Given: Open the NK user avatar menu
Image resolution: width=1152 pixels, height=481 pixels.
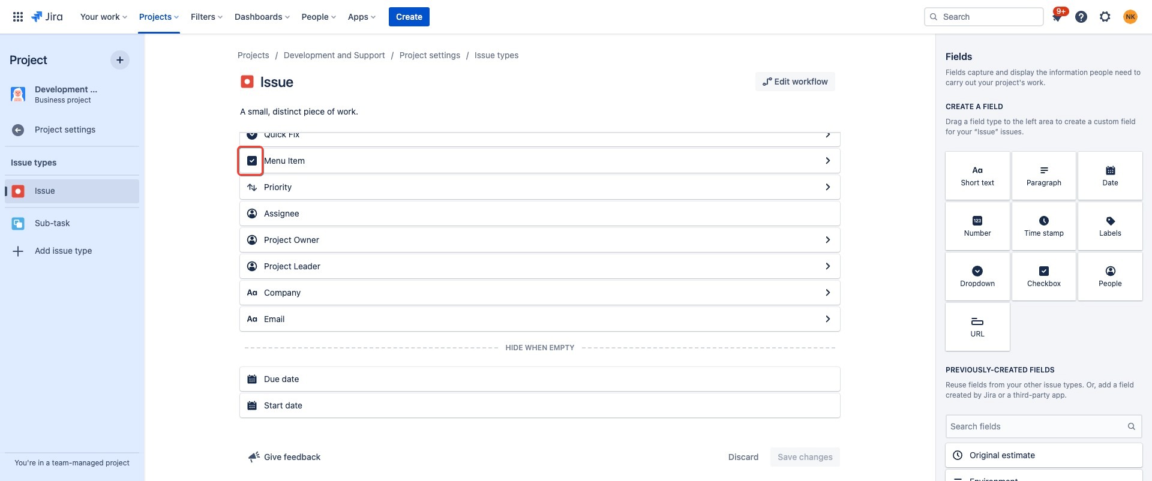Looking at the screenshot, I should (1130, 17).
